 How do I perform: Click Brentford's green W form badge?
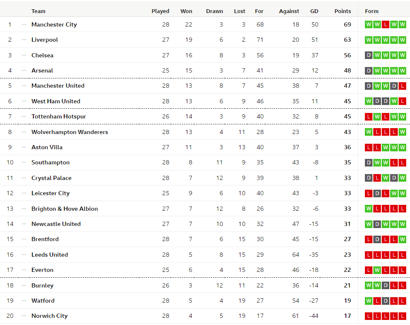402,239
